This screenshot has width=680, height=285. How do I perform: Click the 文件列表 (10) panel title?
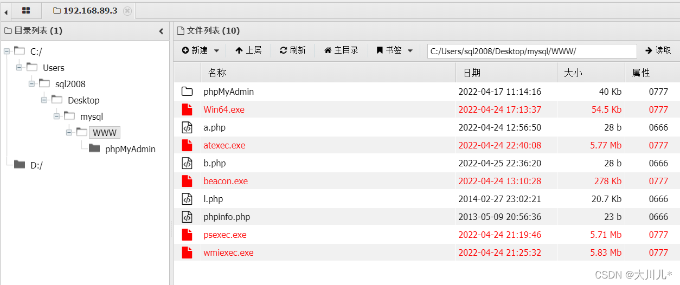pos(213,31)
